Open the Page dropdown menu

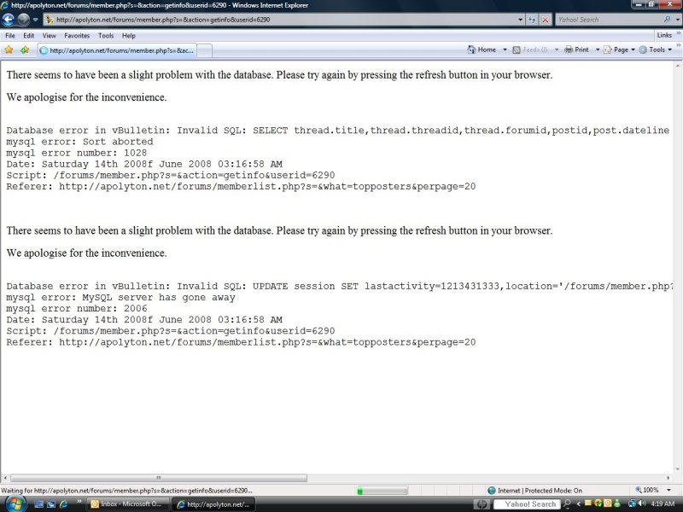click(621, 49)
